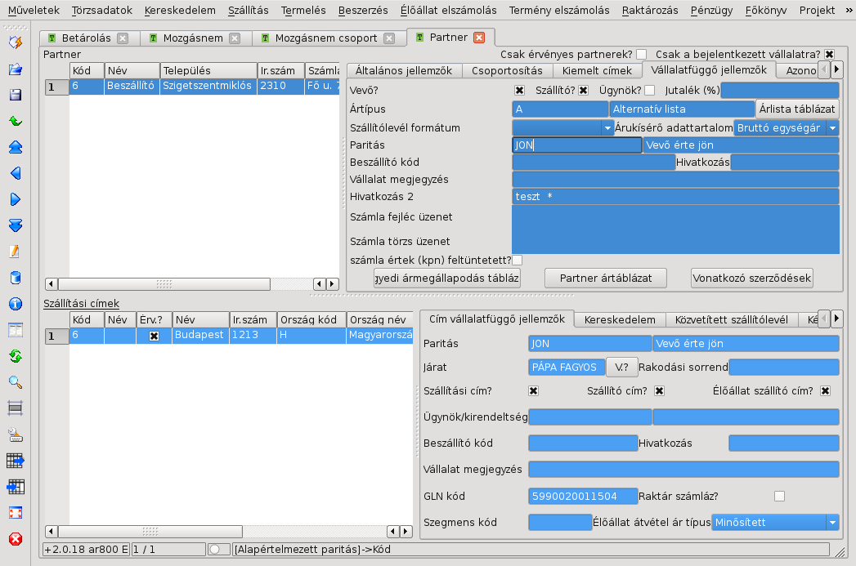This screenshot has width=856, height=566.
Task: Click the magnifying glass search icon
Action: pos(15,382)
